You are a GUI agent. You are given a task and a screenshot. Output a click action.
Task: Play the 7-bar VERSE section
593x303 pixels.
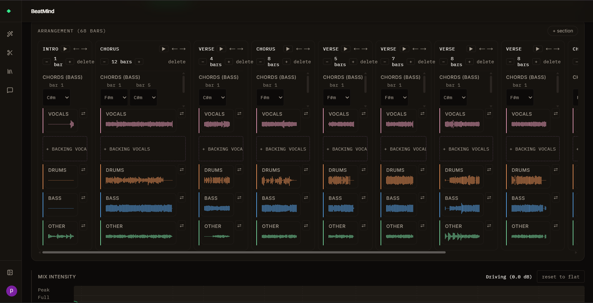pyautogui.click(x=404, y=49)
